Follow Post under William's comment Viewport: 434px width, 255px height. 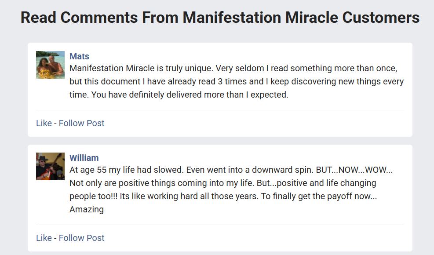[81, 238]
